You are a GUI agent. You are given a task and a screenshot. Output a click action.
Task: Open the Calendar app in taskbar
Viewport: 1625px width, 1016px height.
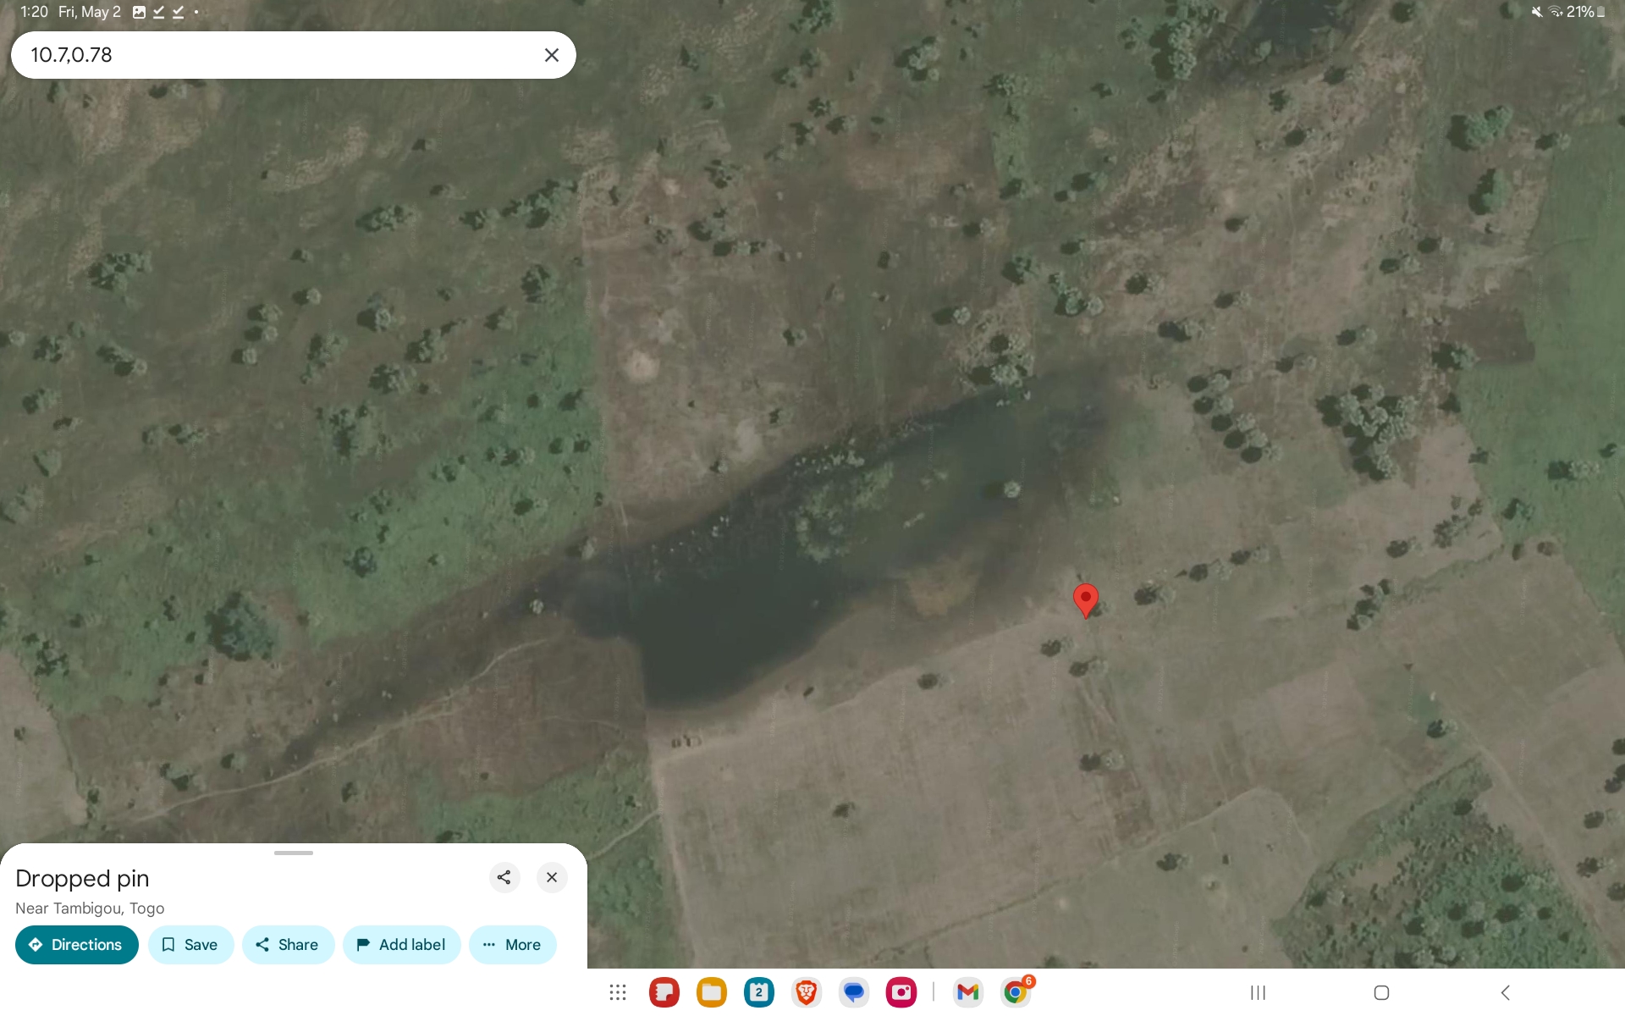[759, 992]
